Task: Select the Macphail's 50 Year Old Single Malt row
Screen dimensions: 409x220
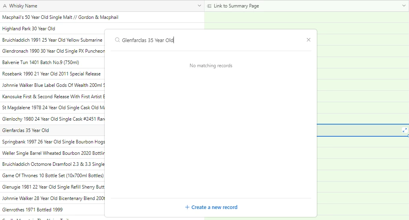Action: point(102,17)
